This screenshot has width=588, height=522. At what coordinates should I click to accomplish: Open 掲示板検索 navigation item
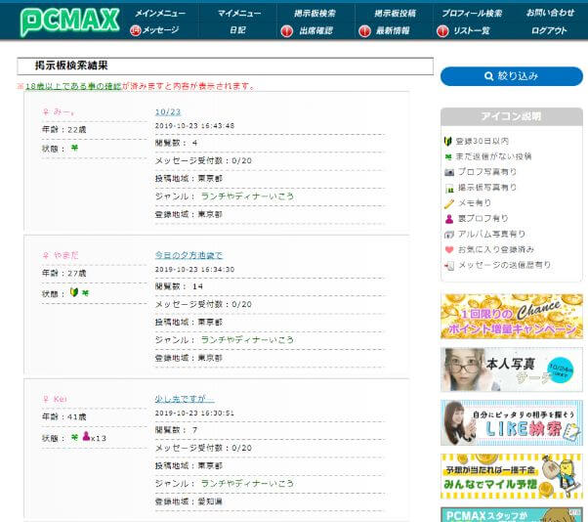315,13
